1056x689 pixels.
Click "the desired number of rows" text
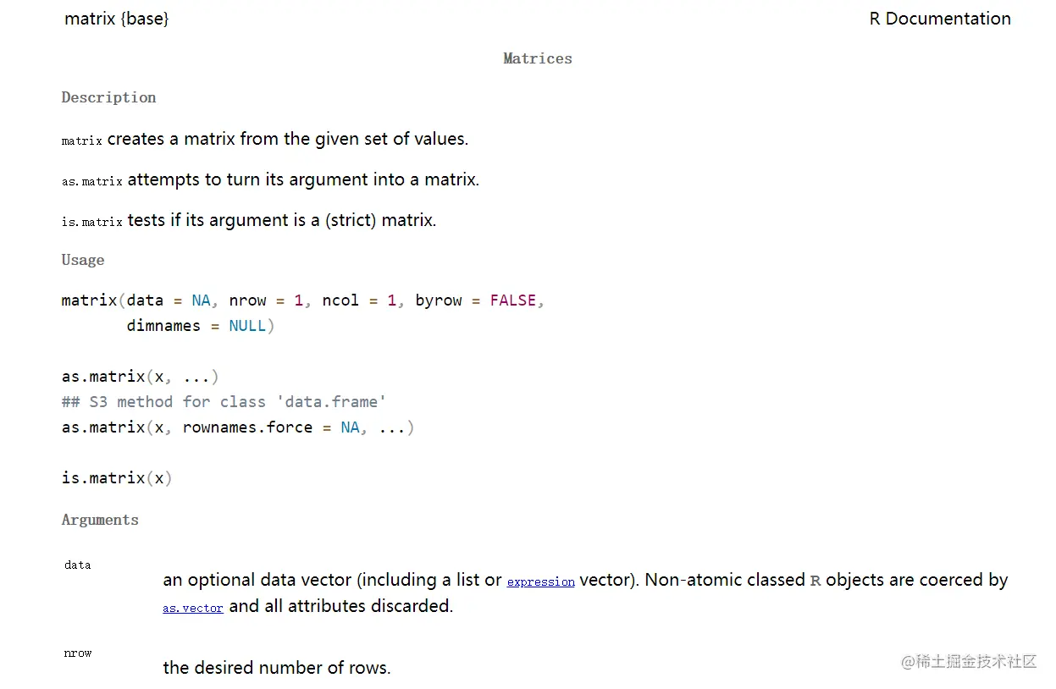276,668
